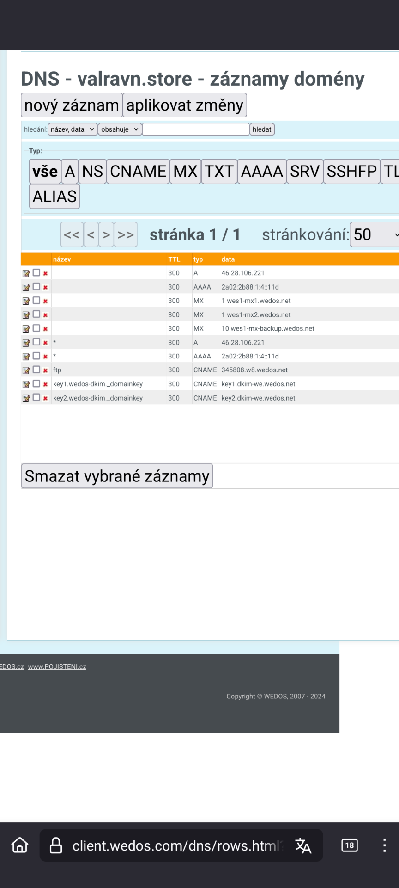Open the stránkování page size dropdown
The height and width of the screenshot is (888, 399).
coord(375,234)
